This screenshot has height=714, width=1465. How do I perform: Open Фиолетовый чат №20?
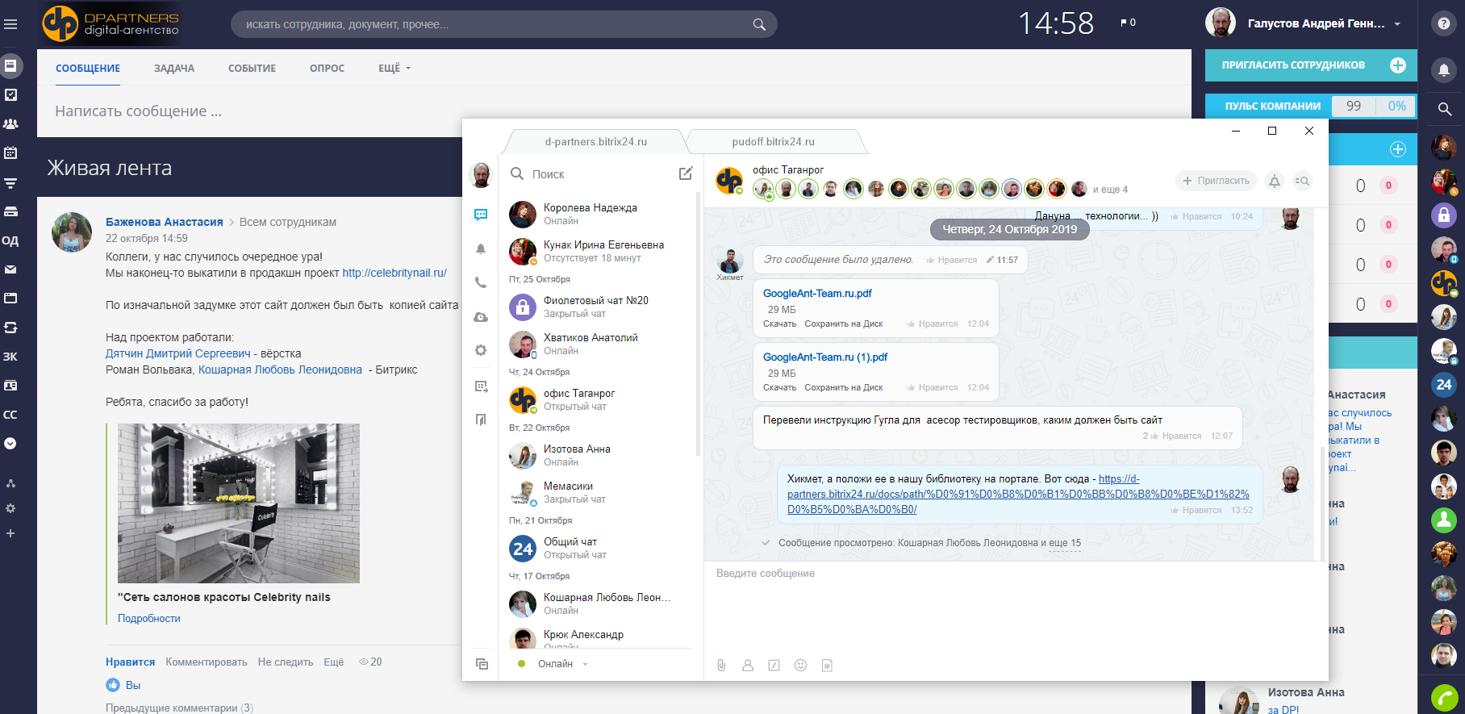click(598, 307)
